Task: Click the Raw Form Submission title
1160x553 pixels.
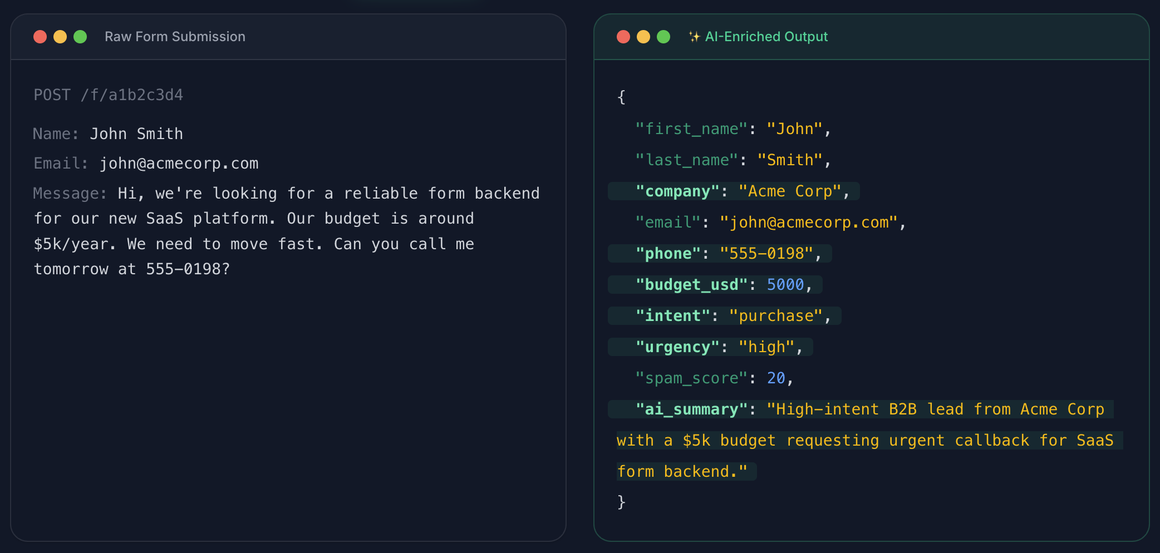Action: coord(175,37)
